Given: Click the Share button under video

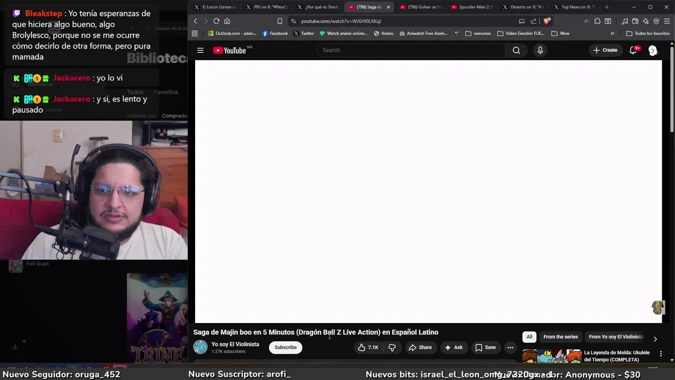Looking at the screenshot, I should point(420,347).
